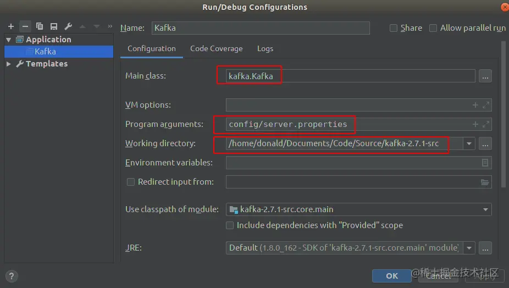Screen dimensions: 509x288
Task: Open Working directory dropdown arrow
Action: [469, 143]
